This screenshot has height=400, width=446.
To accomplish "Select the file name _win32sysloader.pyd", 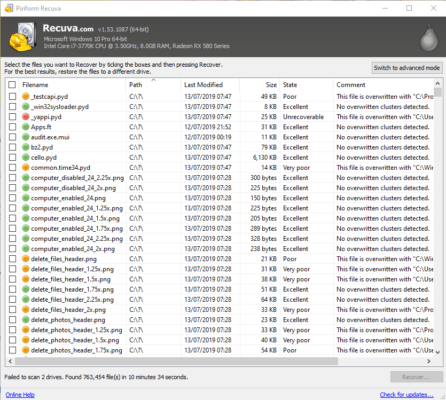I will 60,107.
